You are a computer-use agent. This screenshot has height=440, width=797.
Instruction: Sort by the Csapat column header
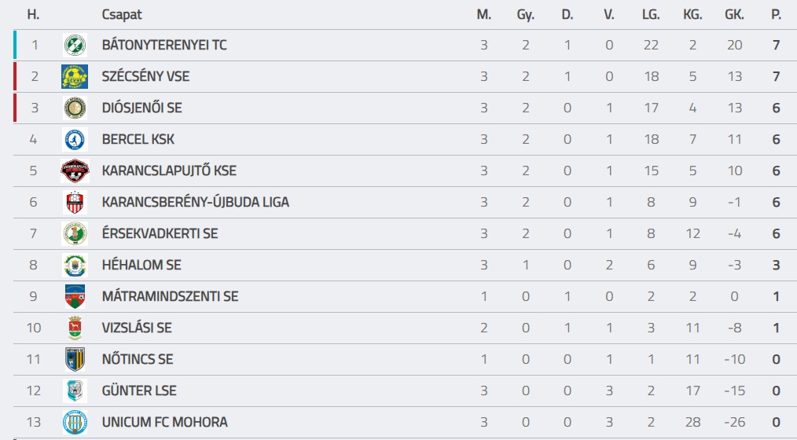point(122,15)
